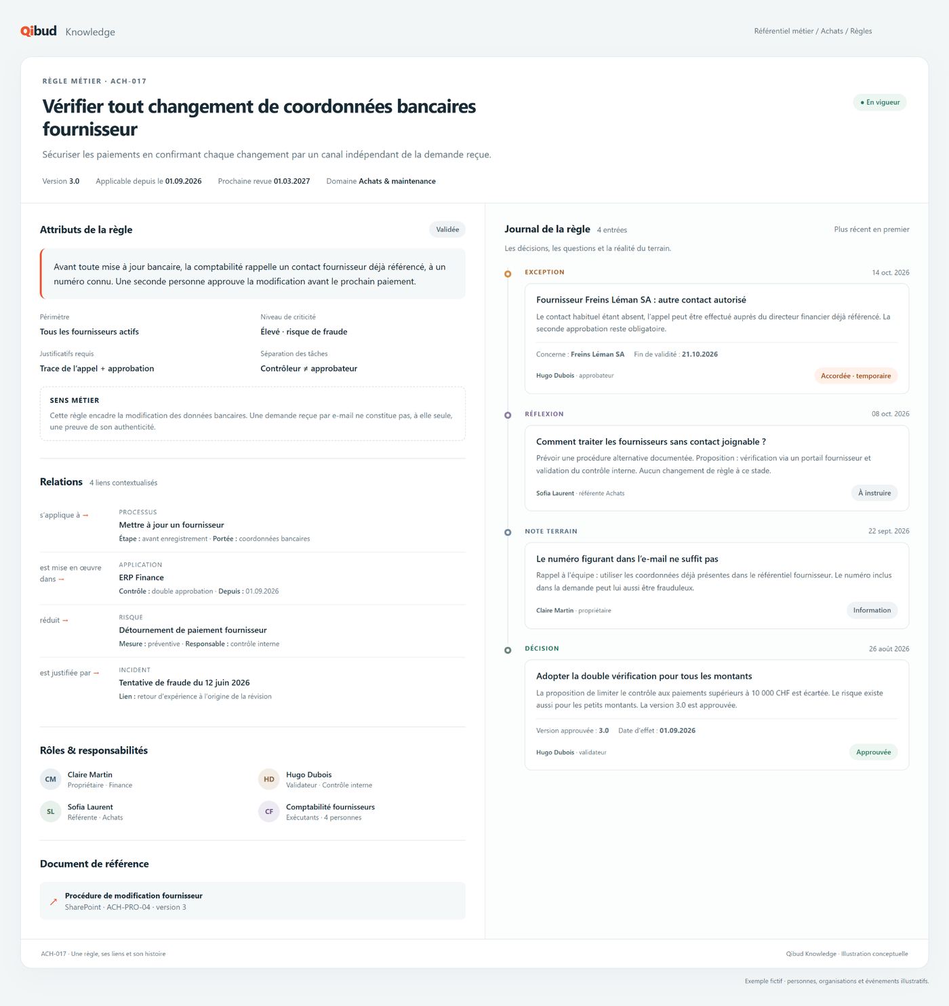Click the Référentiel métier / Achats / Règles breadcrumb
The width and height of the screenshot is (949, 1006).
[813, 31]
